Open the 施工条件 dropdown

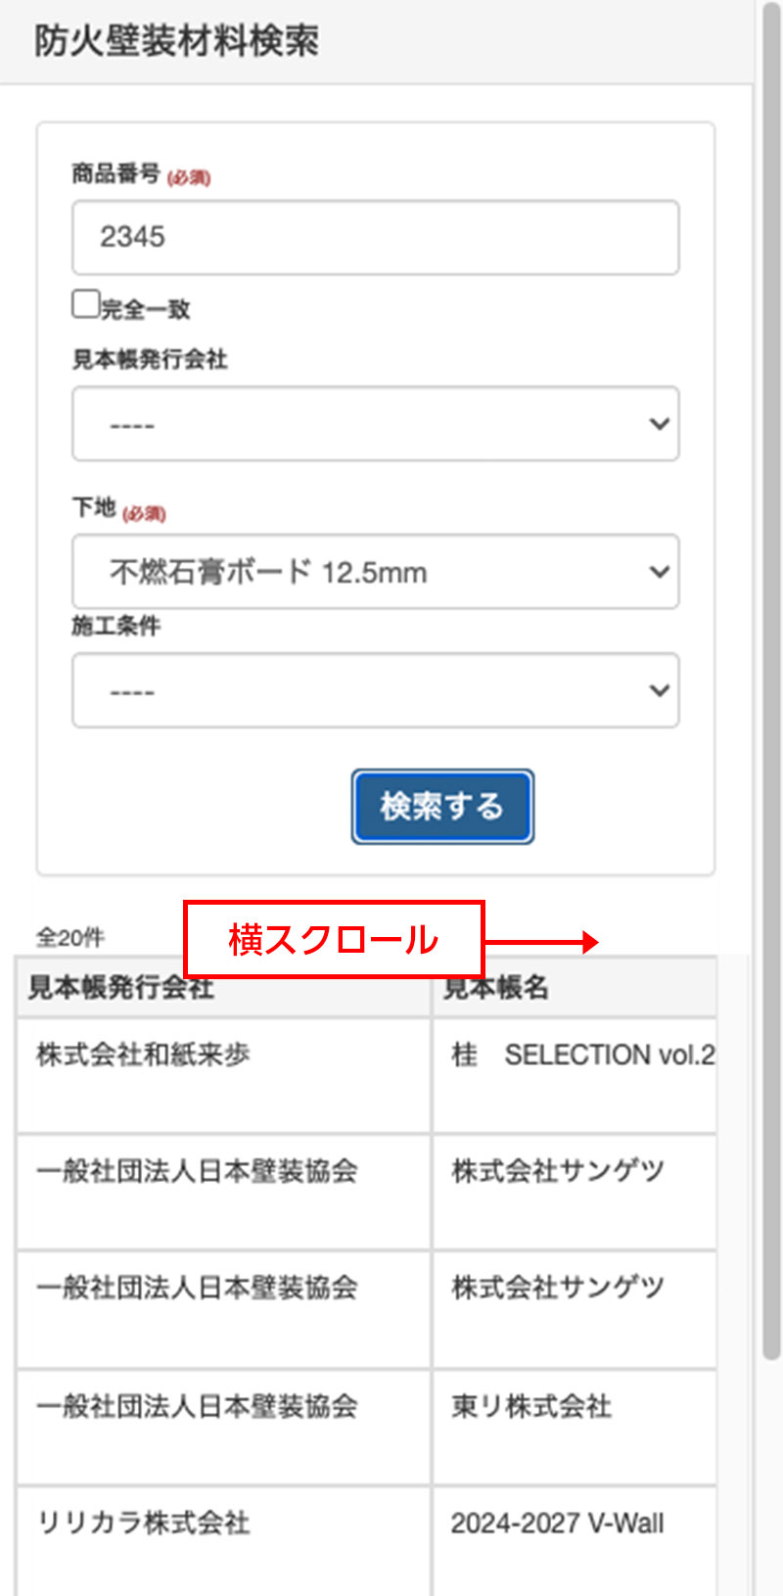tap(375, 690)
